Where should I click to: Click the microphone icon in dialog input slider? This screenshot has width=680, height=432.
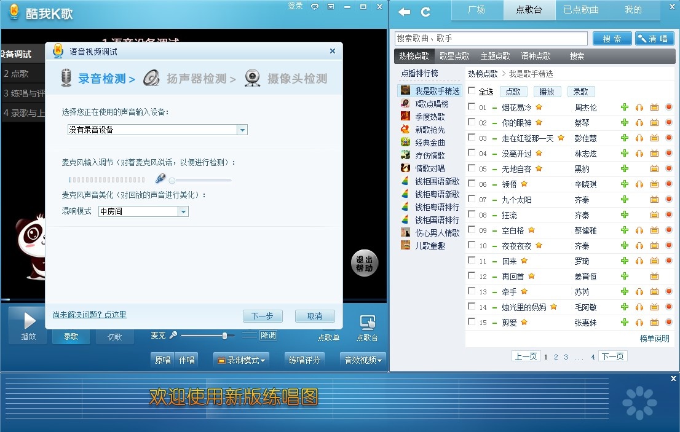click(x=160, y=178)
